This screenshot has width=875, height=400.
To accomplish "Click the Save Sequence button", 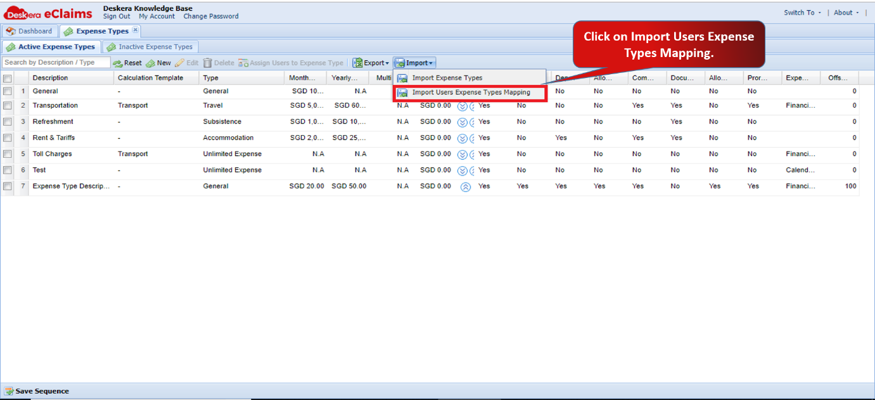I will 37,391.
